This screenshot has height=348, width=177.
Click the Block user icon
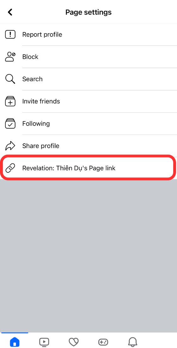tap(10, 57)
